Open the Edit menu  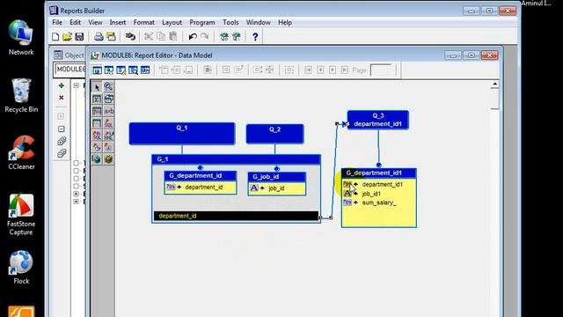click(75, 22)
